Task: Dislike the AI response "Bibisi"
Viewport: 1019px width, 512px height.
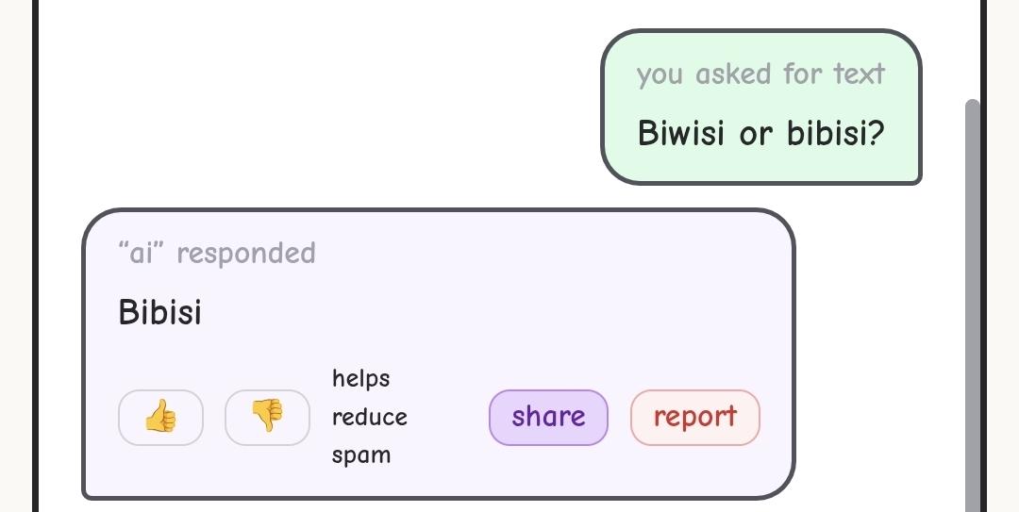Action: pyautogui.click(x=267, y=417)
